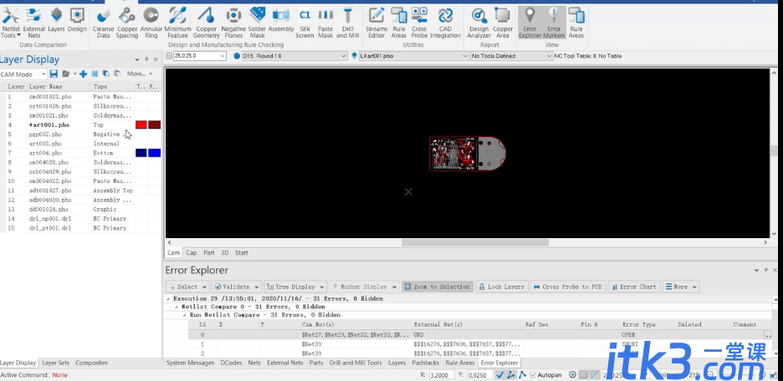Open Design Analyzer report
Screen dimensions: 783x381
tap(478, 23)
